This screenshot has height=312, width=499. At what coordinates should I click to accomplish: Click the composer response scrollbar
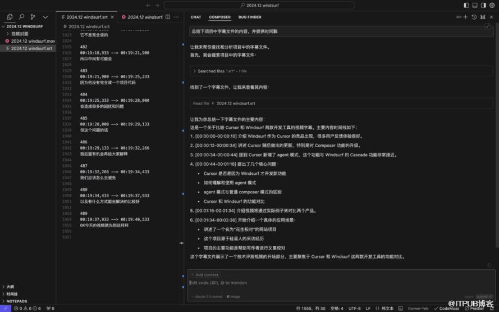click(497, 135)
